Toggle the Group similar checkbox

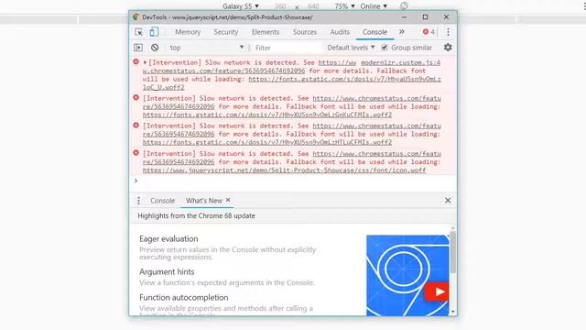point(385,48)
